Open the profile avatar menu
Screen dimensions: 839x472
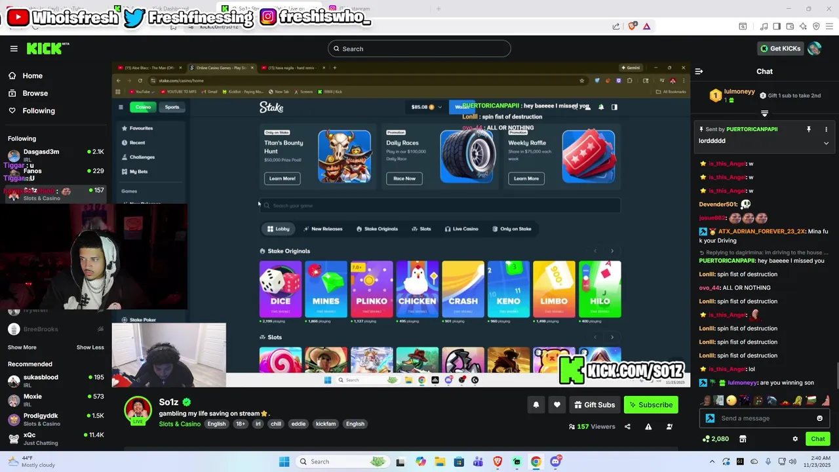click(x=815, y=49)
